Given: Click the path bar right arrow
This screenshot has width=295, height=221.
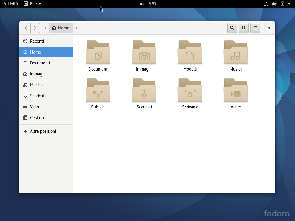Looking at the screenshot, I should (77, 28).
